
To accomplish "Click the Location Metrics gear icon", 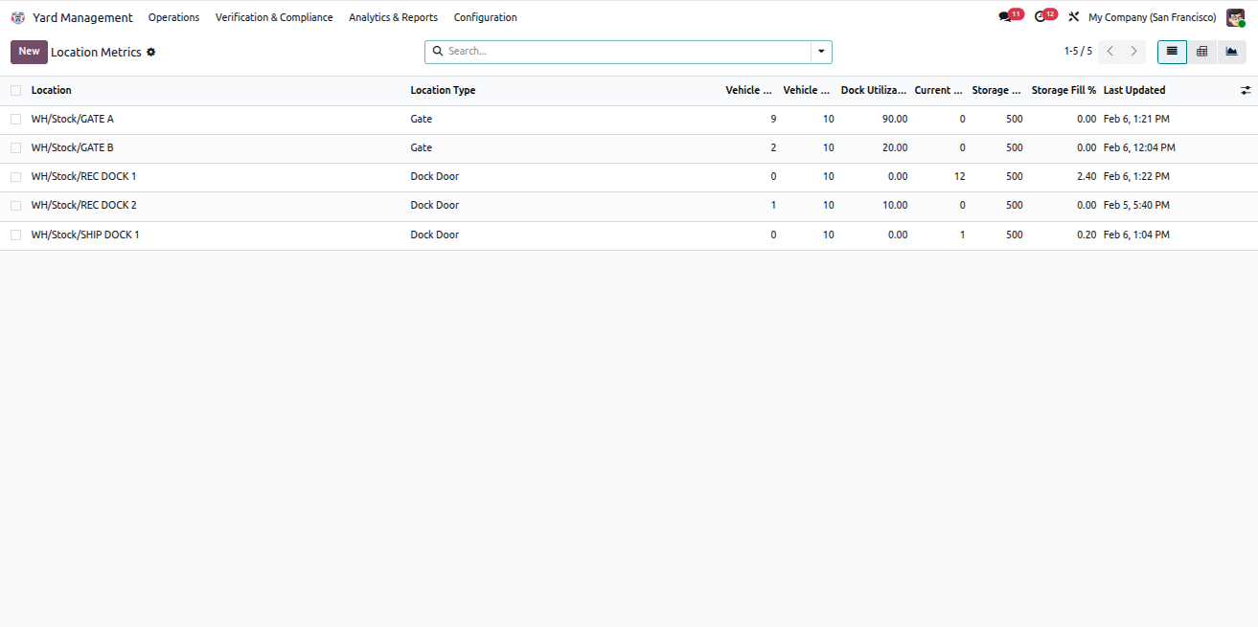I will click(x=150, y=53).
